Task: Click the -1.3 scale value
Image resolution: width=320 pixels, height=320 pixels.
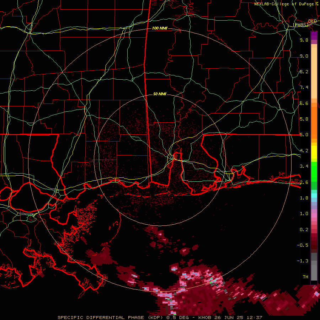Action: pyautogui.click(x=303, y=261)
